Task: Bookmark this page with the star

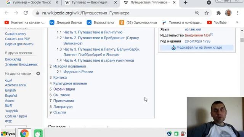Action: pos(207,13)
